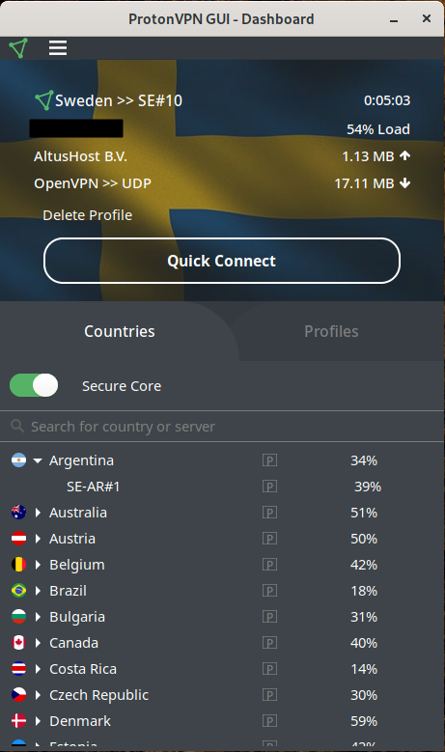The width and height of the screenshot is (445, 752).
Task: Click the Plus plan icon for Belgium
Action: click(x=269, y=565)
